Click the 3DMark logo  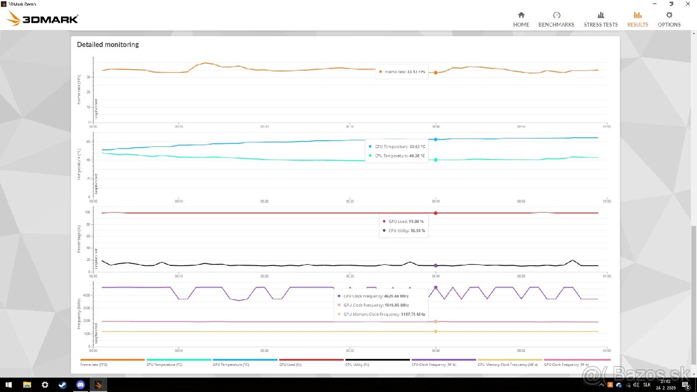click(42, 19)
